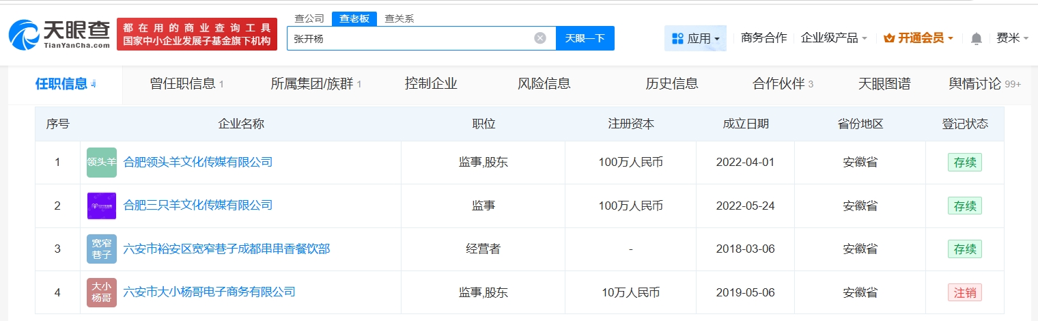1038x321 pixels.
Task: Click the 任职信息 tab small icon
Action: pos(94,84)
